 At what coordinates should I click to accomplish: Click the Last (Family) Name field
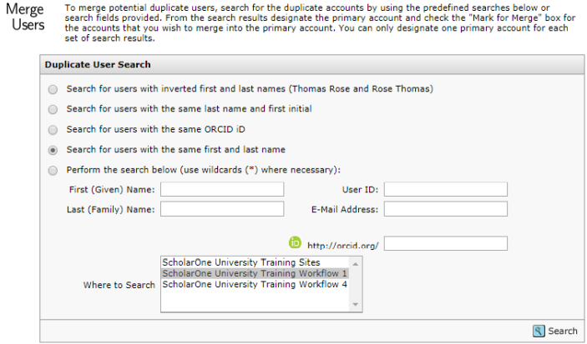pos(222,209)
